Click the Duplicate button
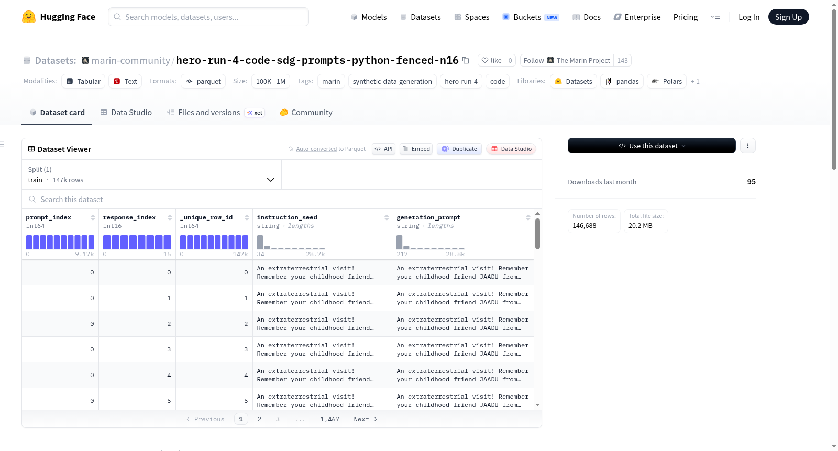 459,149
